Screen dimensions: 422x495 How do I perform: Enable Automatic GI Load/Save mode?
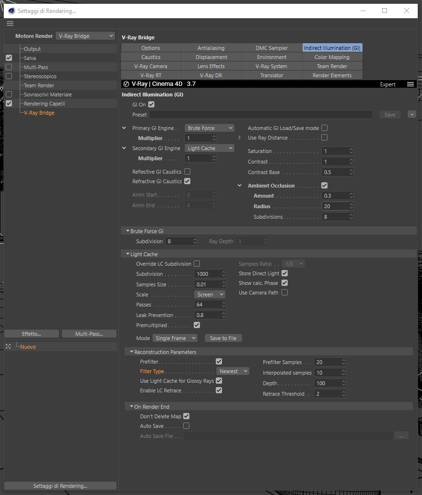click(324, 128)
